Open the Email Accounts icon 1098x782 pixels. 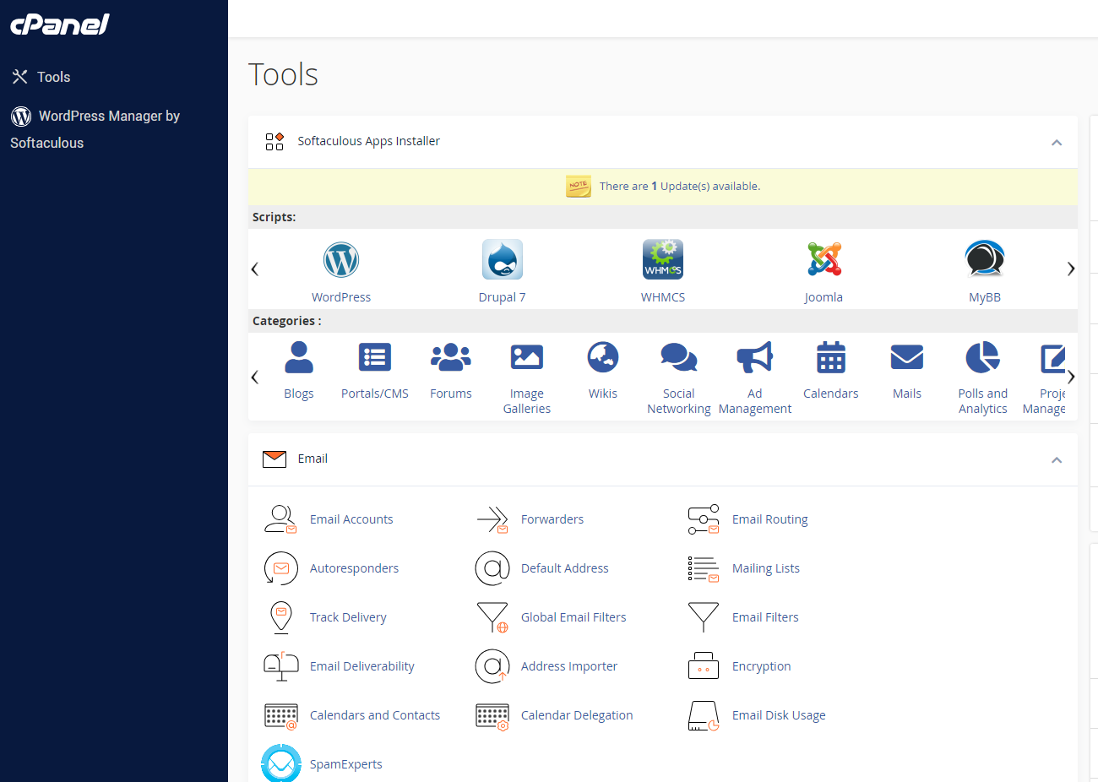[281, 519]
